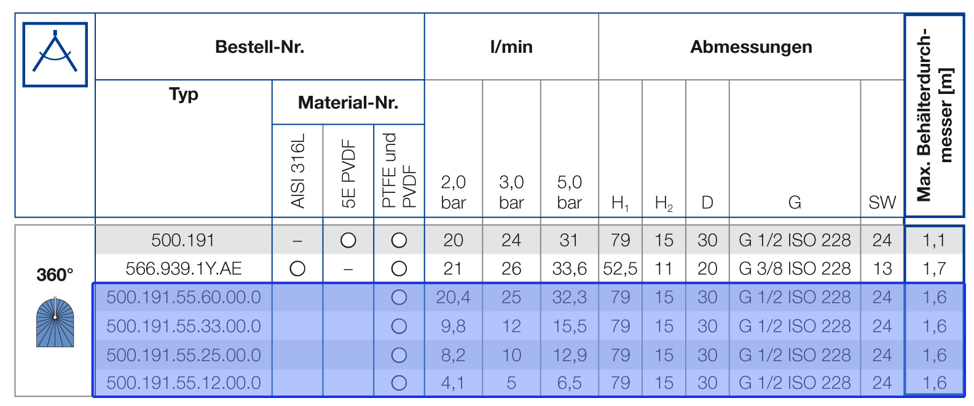Viewport: 974px width, 406px height.
Task: Select the PTFE circle for 500.191.55.25.00.0
Action: coord(399,355)
